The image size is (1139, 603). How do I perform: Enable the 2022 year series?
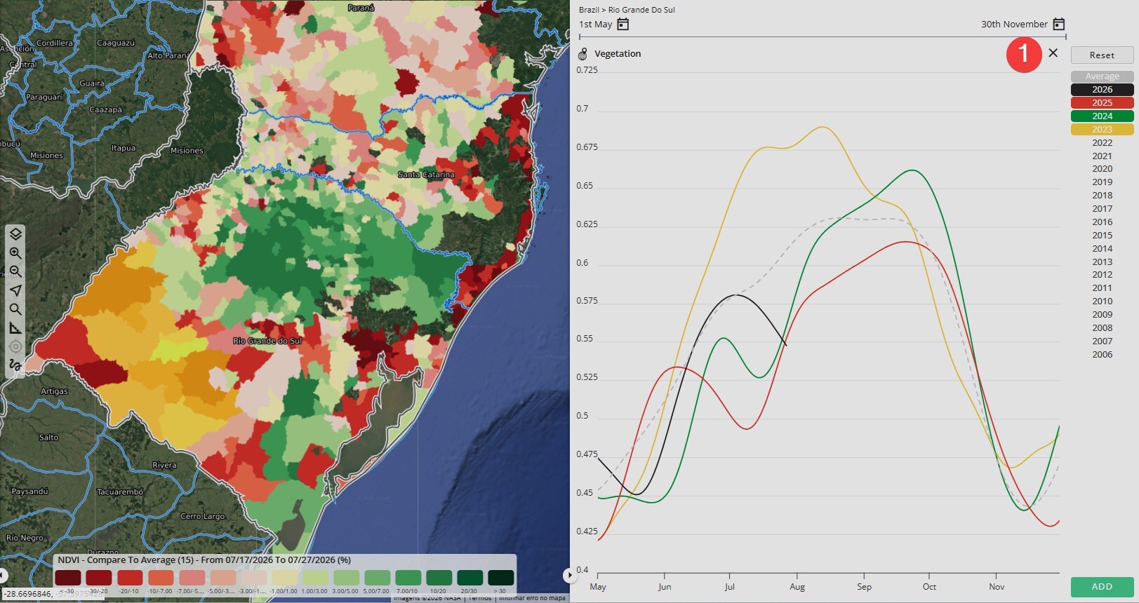[x=1102, y=143]
